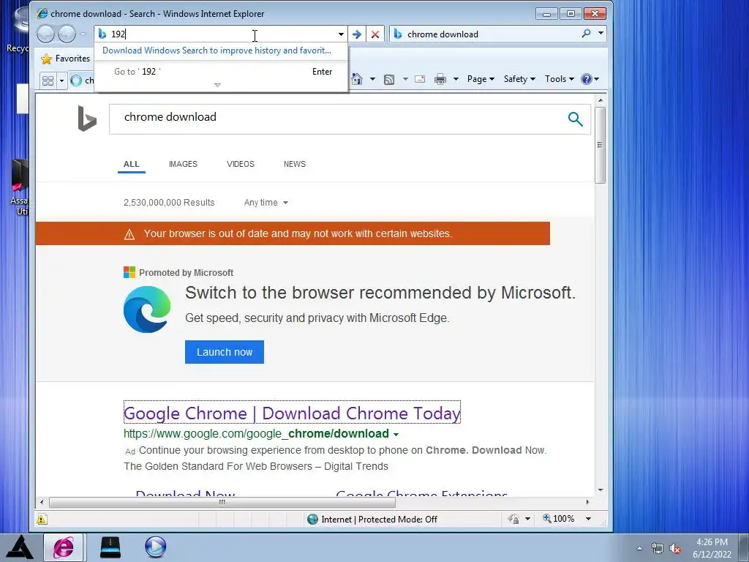
Task: Open the Page menu dropdown
Action: [481, 79]
